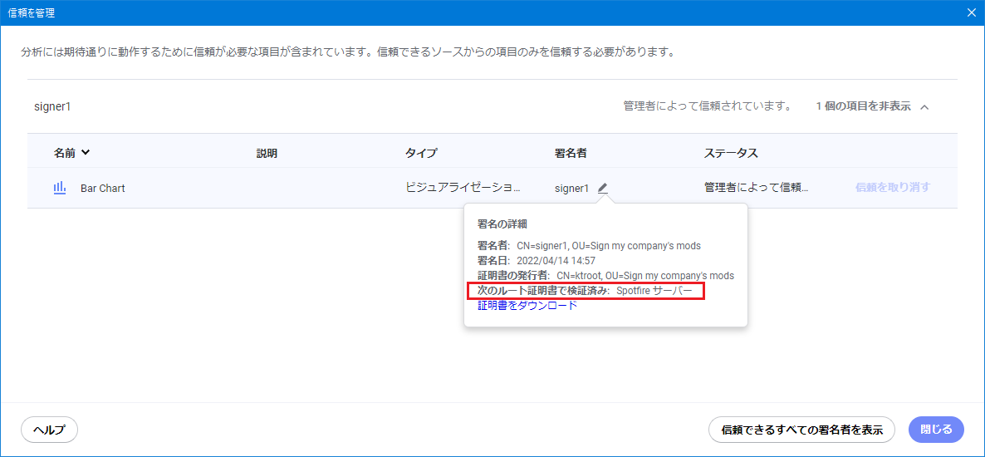Click 管理者によって信頼されています。 group status
The height and width of the screenshot is (457, 985).
(707, 106)
